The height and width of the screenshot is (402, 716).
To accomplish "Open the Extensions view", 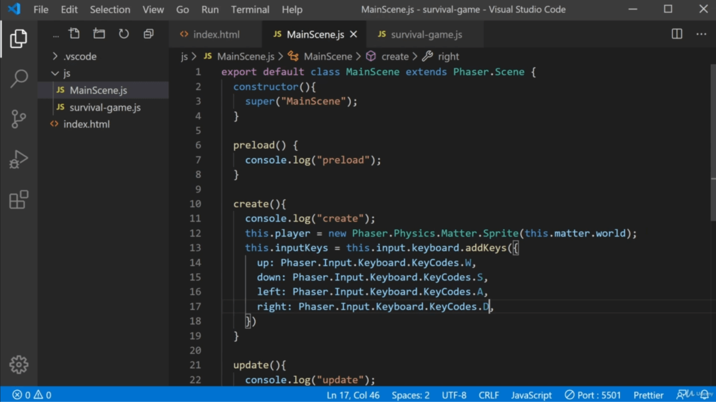I will (18, 200).
